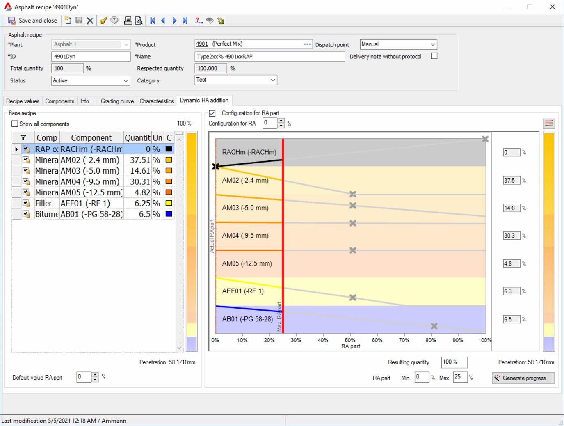Toggle checkbox on RACHm component row

point(26,149)
